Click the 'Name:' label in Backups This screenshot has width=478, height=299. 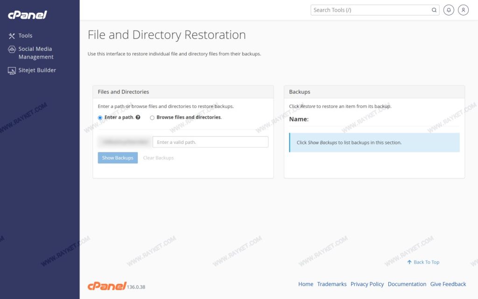[299, 119]
